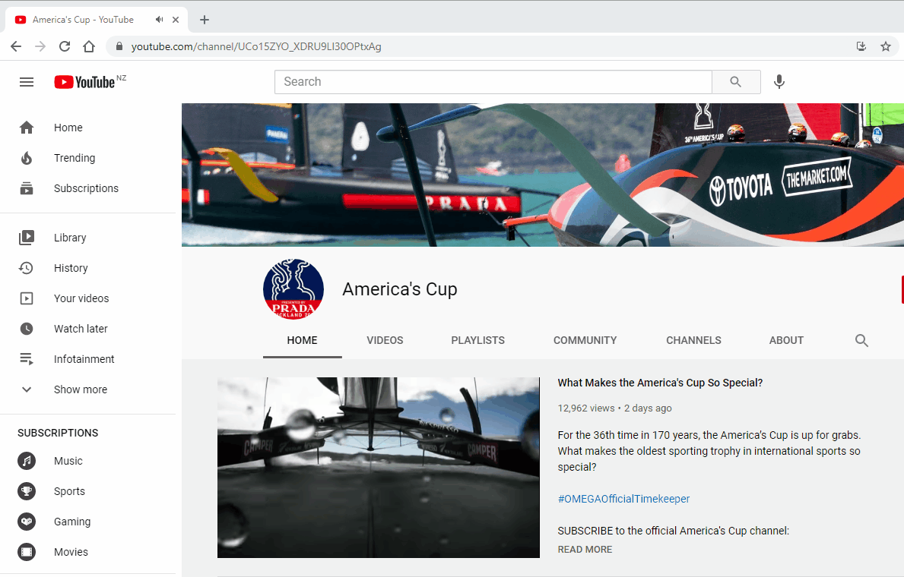Click the Watch later clock icon
This screenshot has height=577, width=904.
pos(27,329)
